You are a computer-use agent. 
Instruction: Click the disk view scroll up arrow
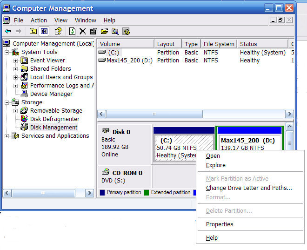click(x=290, y=127)
